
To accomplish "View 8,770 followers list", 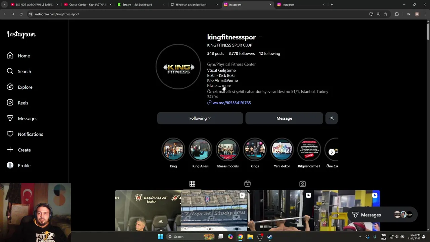I will (242, 53).
